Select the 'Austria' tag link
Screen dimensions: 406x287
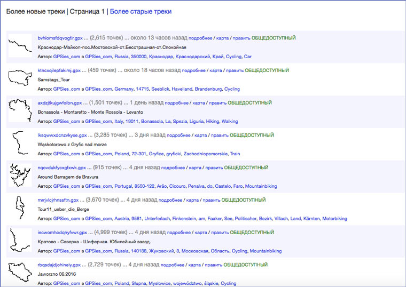tap(122, 219)
